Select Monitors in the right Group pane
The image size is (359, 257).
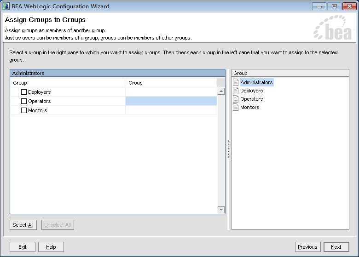point(249,107)
